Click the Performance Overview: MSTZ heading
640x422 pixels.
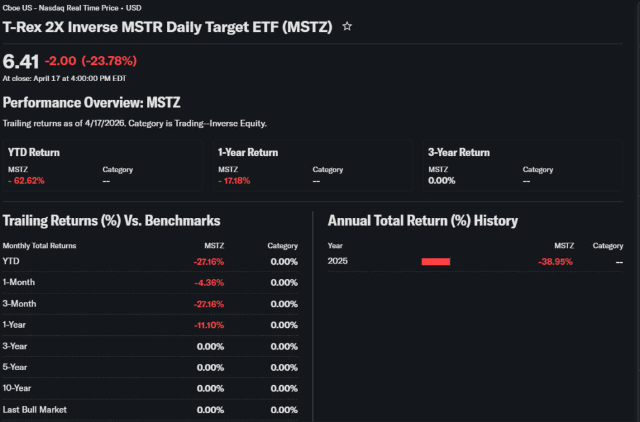point(91,102)
